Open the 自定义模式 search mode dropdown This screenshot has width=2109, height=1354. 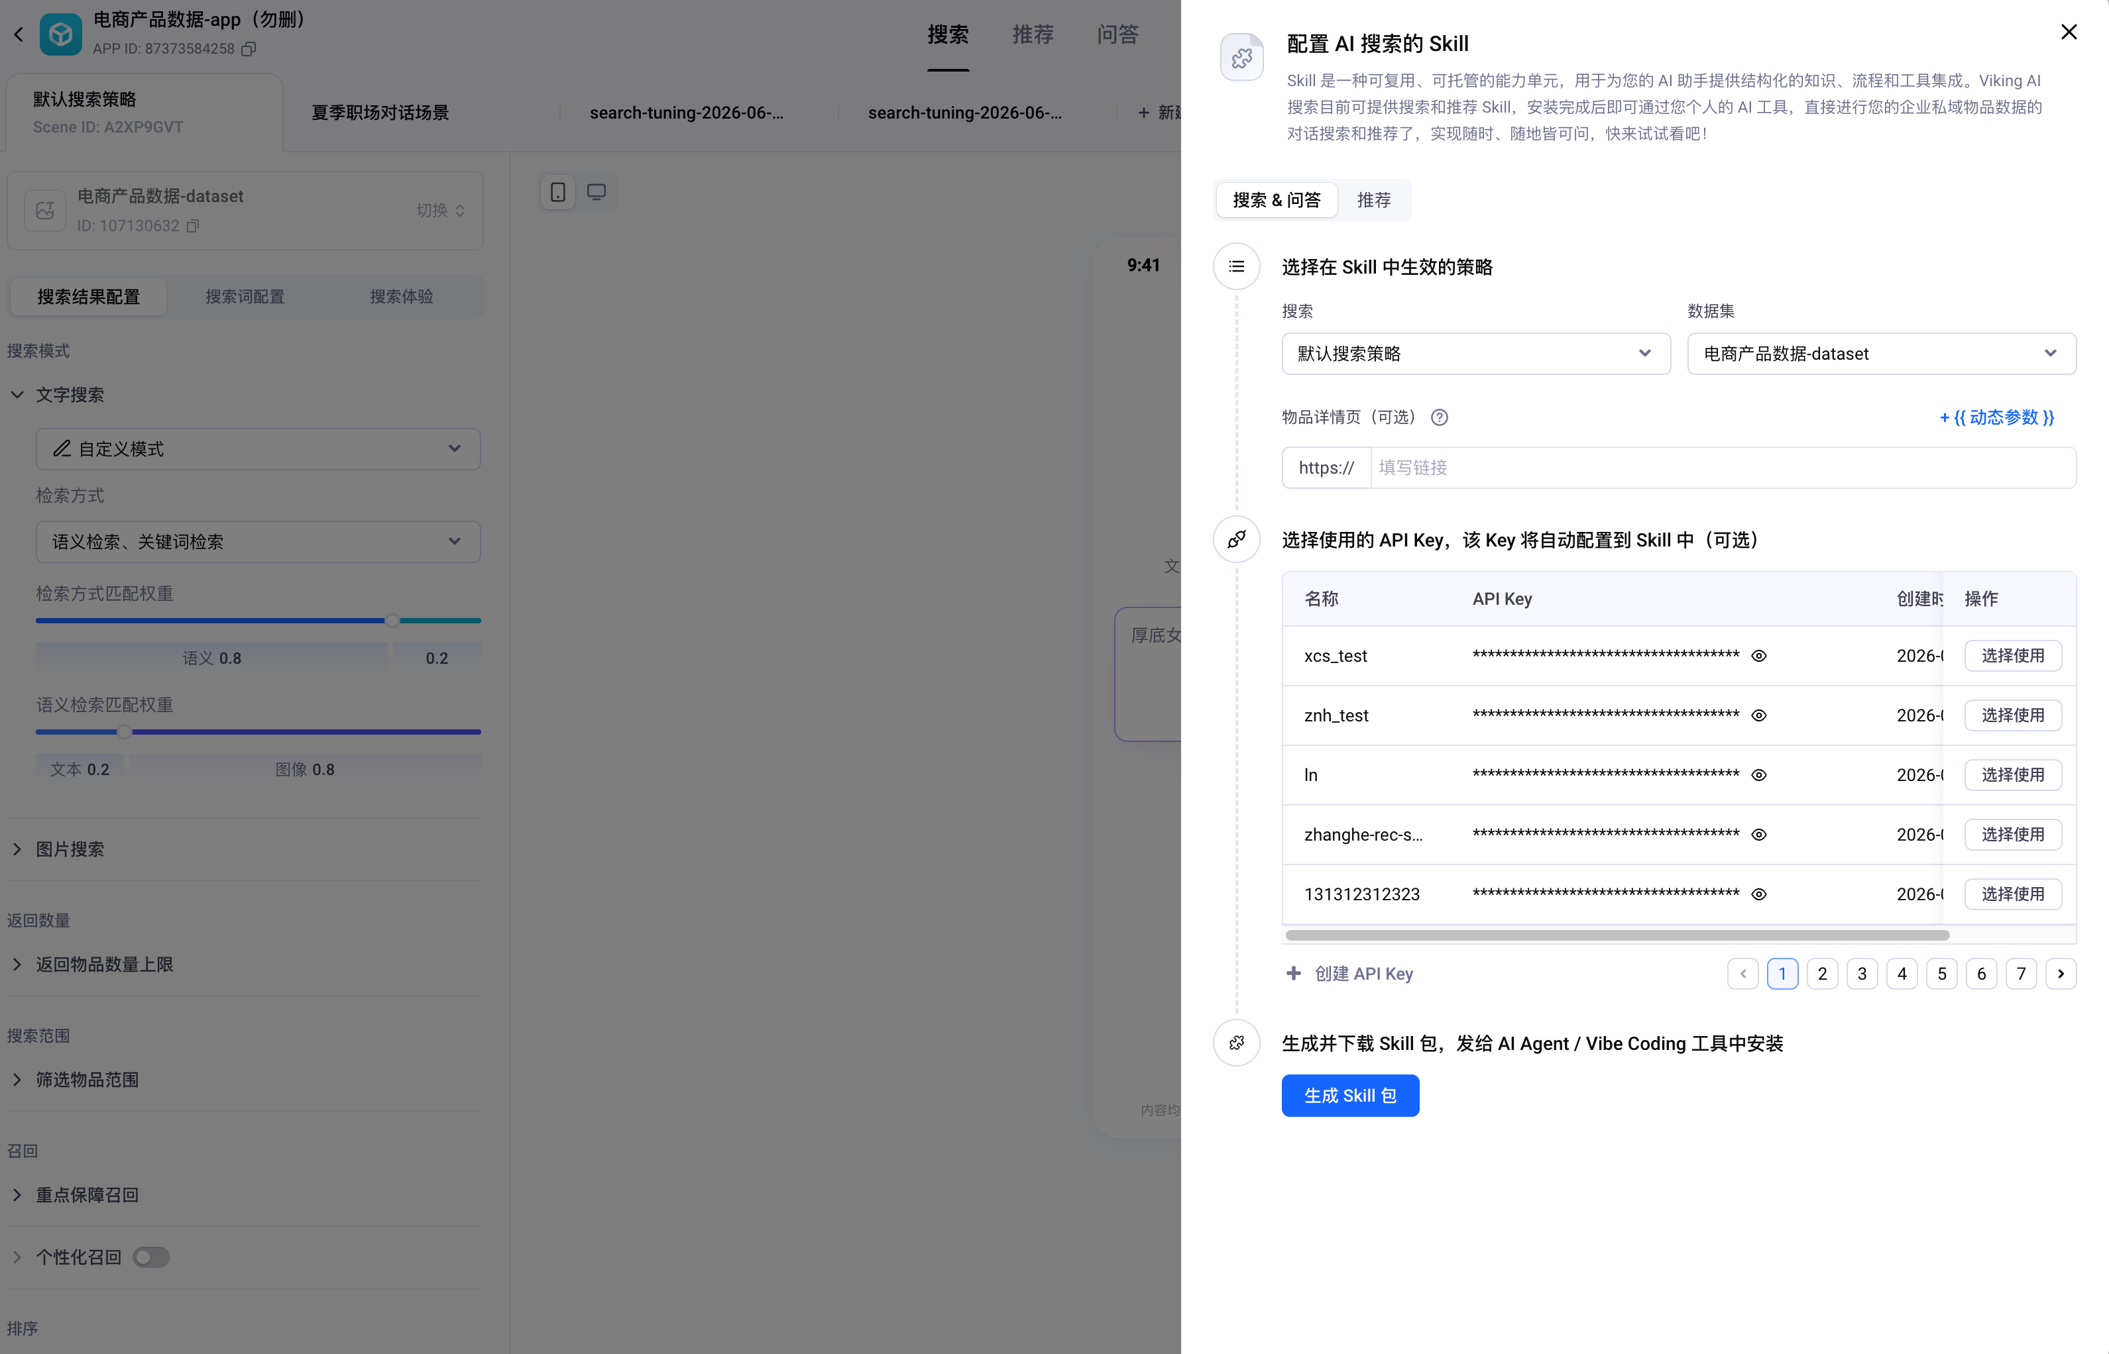[x=258, y=448]
